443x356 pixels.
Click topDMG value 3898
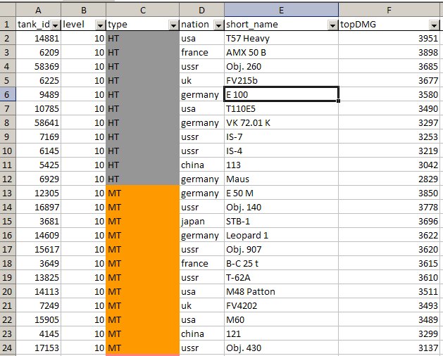coord(389,52)
